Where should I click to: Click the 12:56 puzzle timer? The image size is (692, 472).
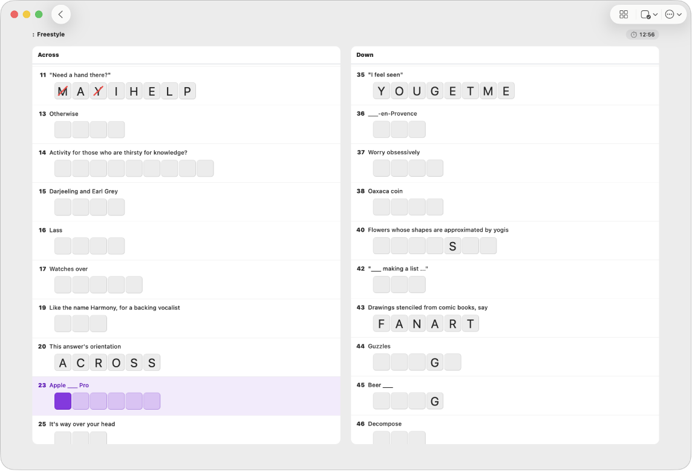pos(647,34)
